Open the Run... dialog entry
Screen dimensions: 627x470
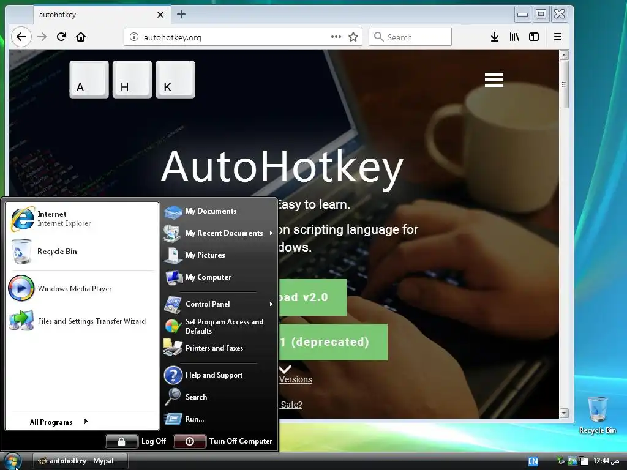[219, 419]
